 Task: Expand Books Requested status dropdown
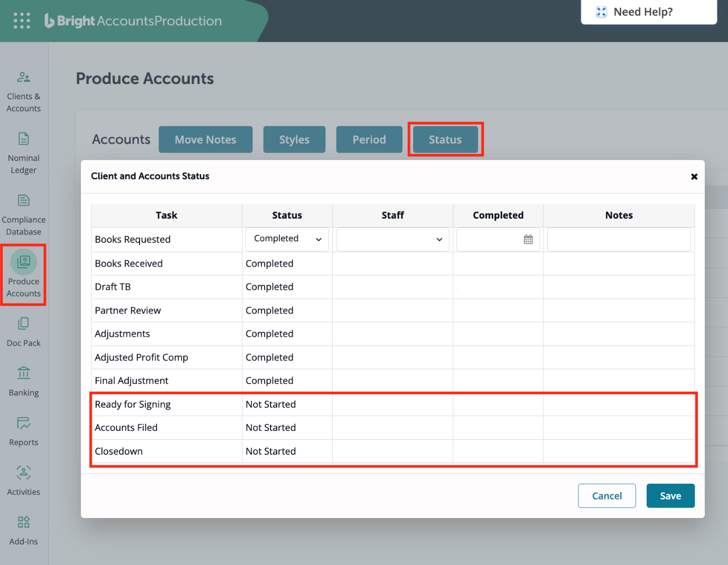287,239
